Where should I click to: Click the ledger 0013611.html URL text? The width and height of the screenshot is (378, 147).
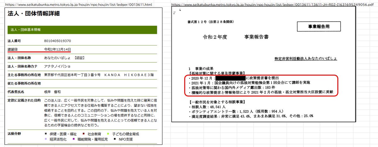click(79, 4)
